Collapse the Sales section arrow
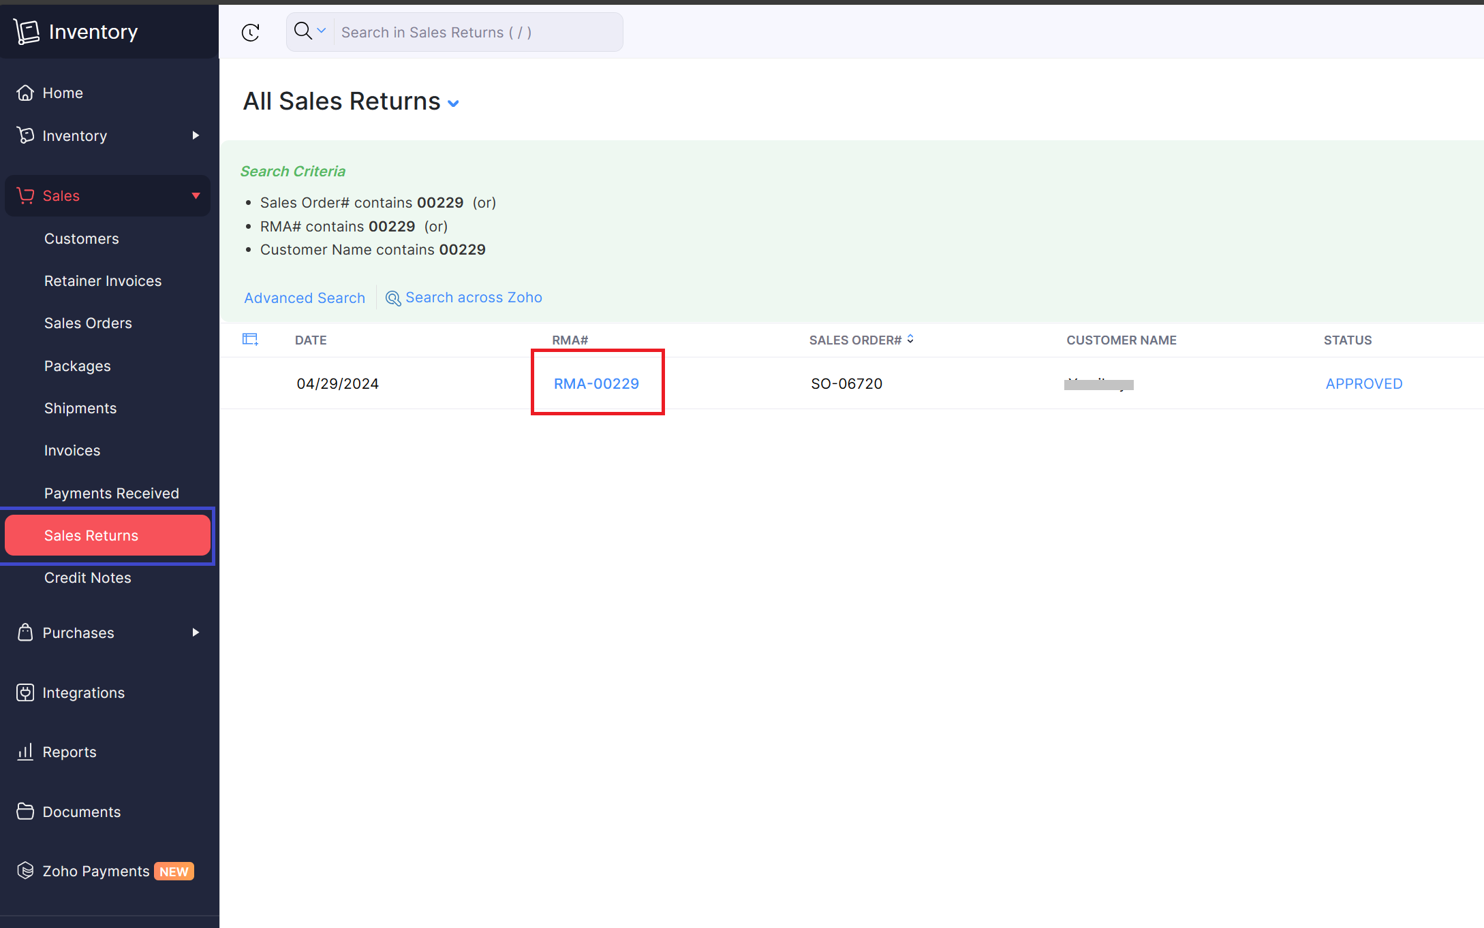 196,196
